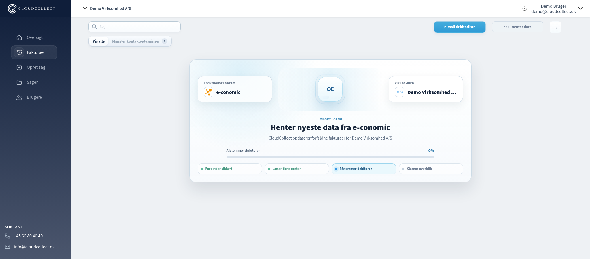The height and width of the screenshot is (259, 590).
Task: Click the Henter data button
Action: click(518, 27)
